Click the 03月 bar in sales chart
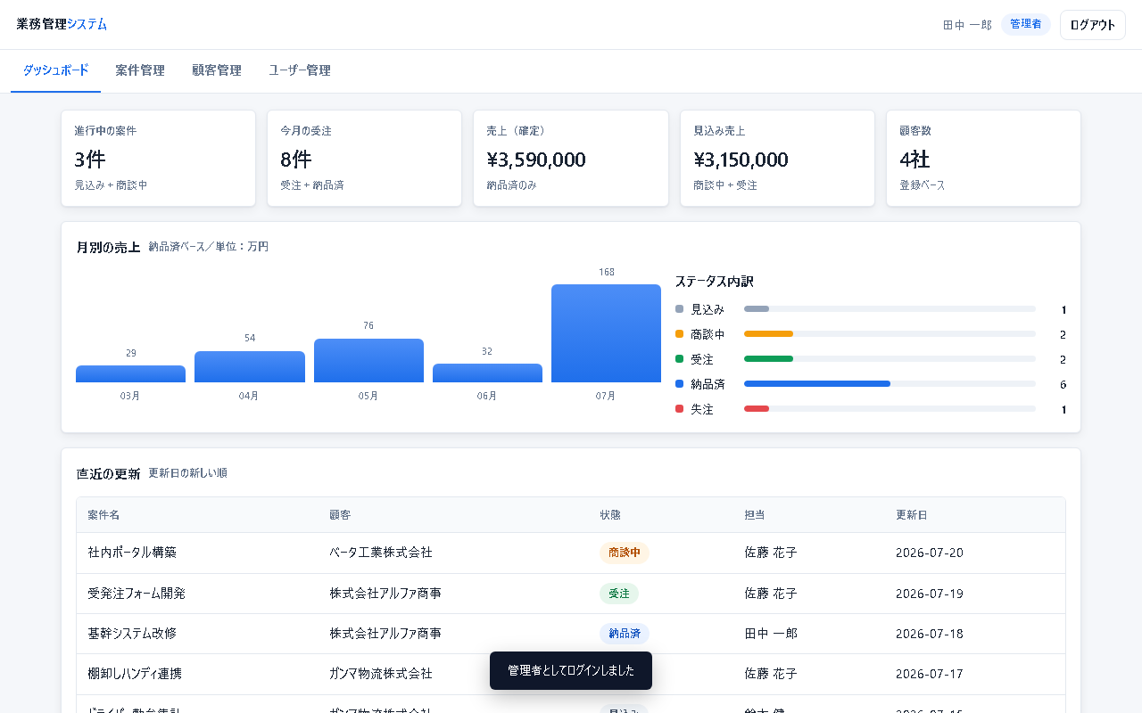This screenshot has width=1142, height=713. [x=130, y=374]
